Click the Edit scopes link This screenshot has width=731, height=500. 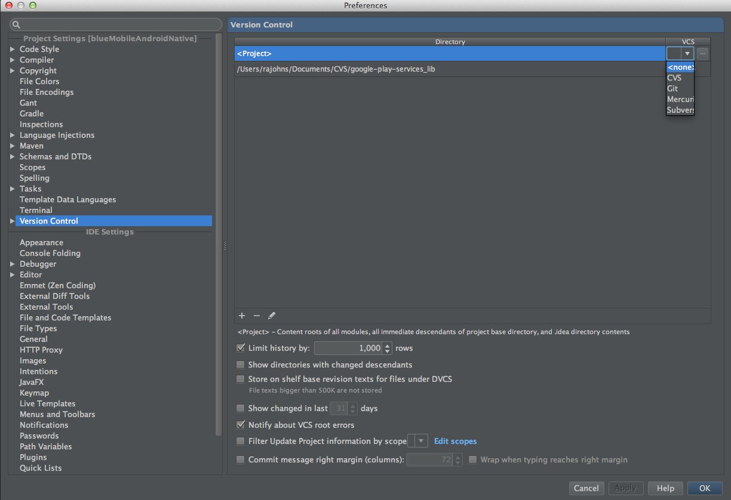point(455,441)
